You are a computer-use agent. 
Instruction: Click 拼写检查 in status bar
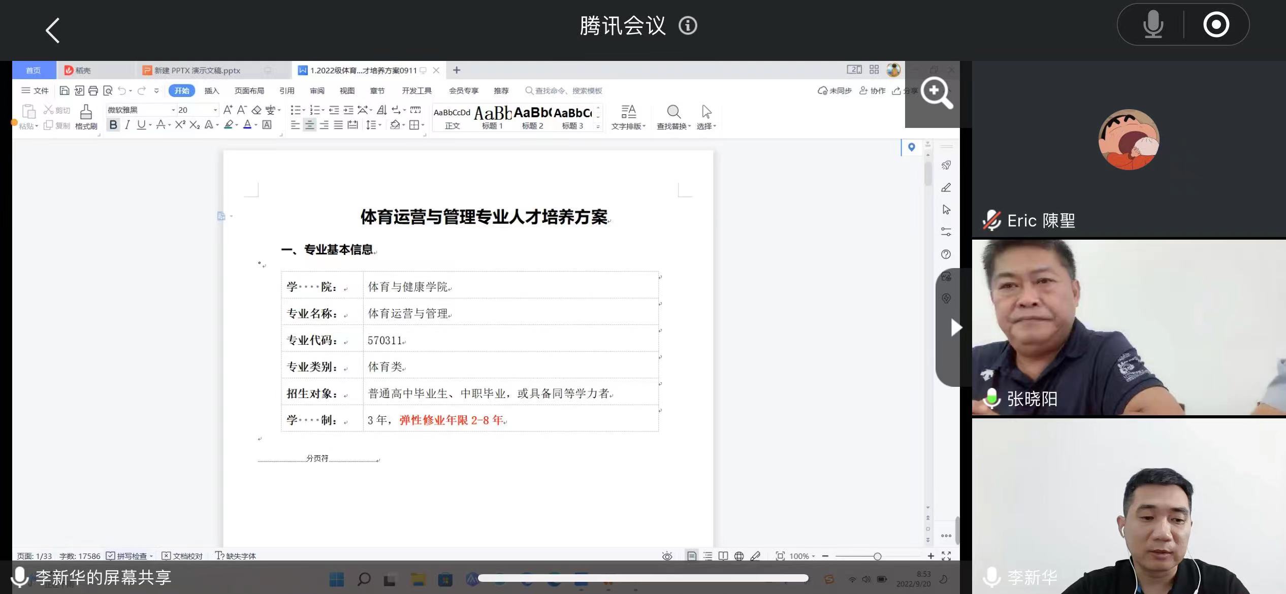[131, 556]
